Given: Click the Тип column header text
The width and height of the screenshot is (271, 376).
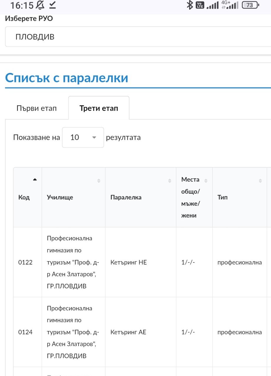Looking at the screenshot, I should point(223,197).
